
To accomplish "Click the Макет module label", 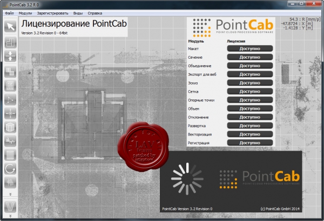I will tap(193, 49).
